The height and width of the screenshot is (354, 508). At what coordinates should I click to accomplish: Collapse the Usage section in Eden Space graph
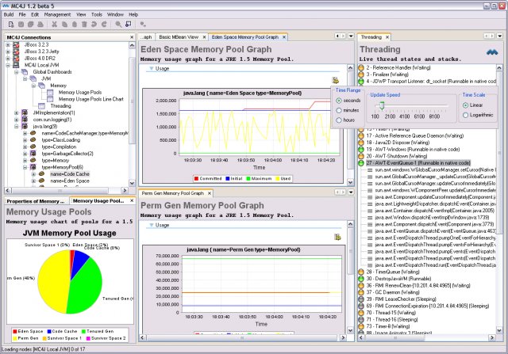click(152, 69)
